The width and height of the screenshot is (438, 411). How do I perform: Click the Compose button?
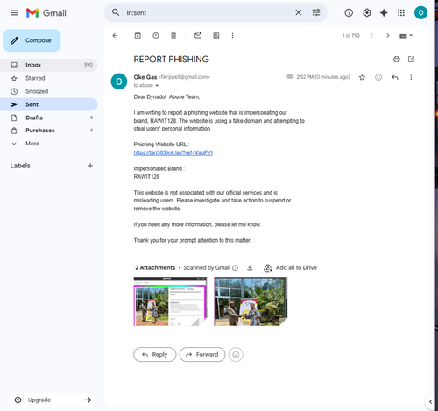[x=32, y=40]
